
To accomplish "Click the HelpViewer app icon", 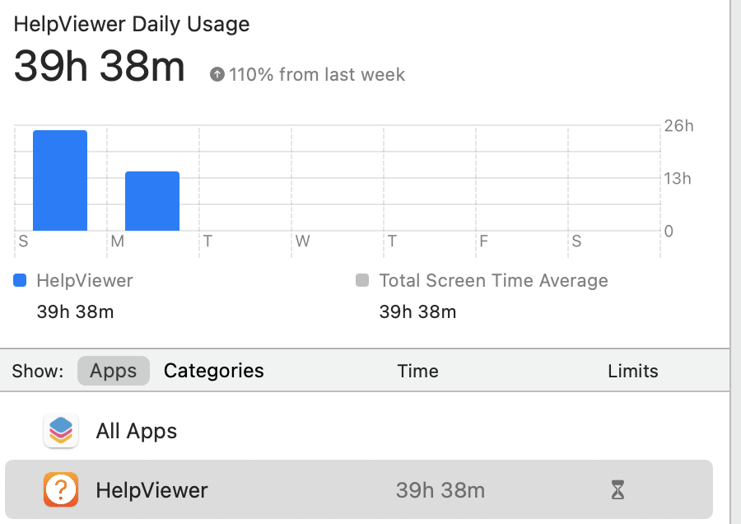I will [x=61, y=490].
